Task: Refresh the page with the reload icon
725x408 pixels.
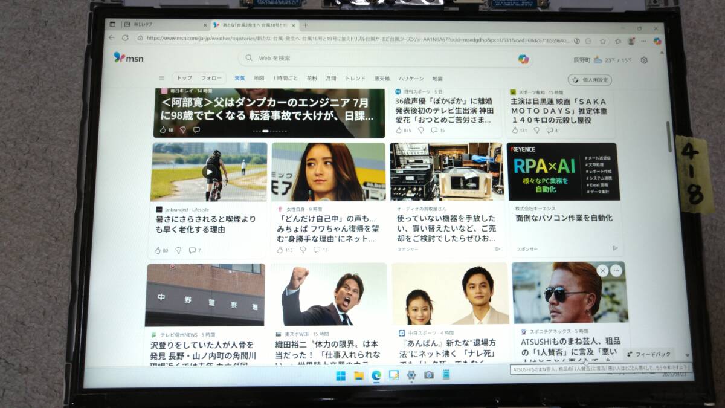Action: [125, 37]
